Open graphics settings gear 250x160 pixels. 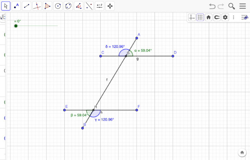tap(225, 17)
